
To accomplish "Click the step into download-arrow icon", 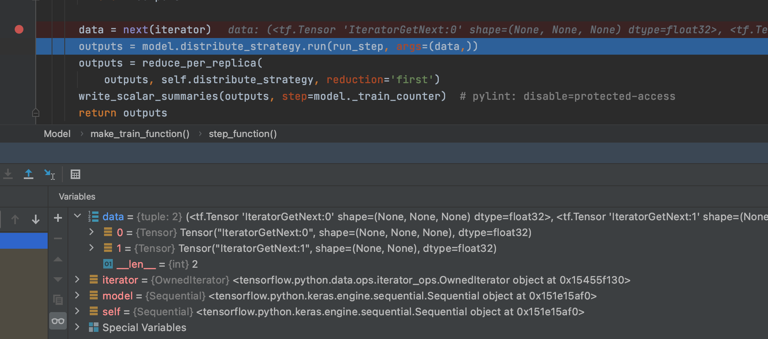I will pos(8,174).
